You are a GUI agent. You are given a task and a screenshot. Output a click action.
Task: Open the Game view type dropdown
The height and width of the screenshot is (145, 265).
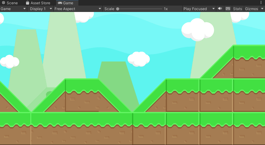(13, 9)
